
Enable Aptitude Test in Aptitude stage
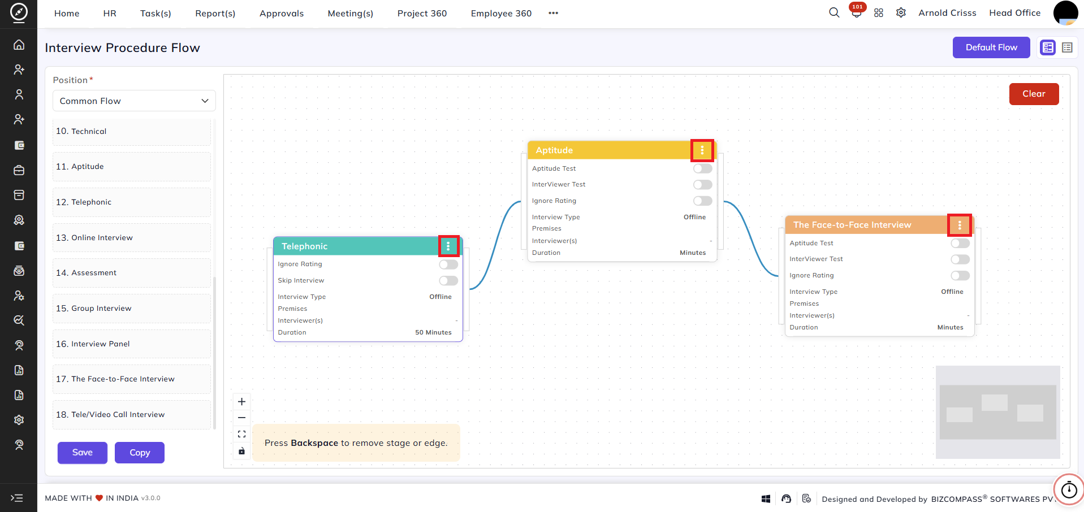coord(703,168)
